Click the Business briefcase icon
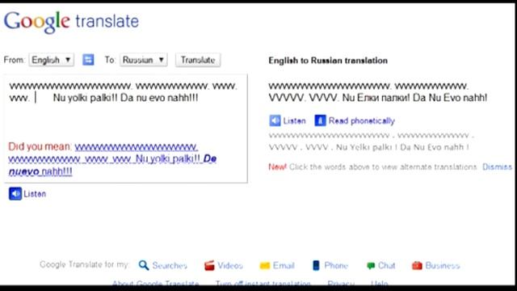517x291 pixels. coord(417,265)
